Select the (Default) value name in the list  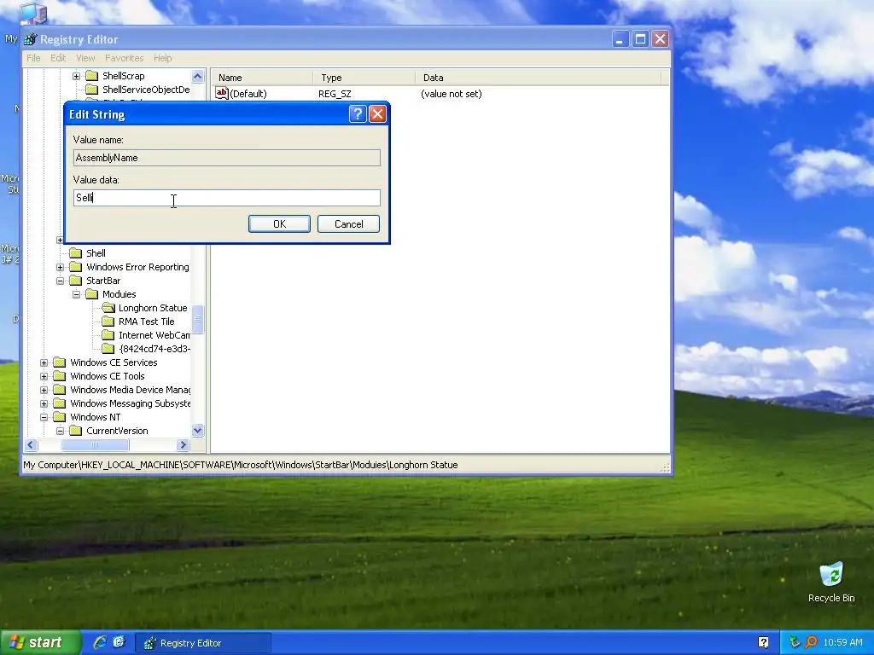(248, 94)
